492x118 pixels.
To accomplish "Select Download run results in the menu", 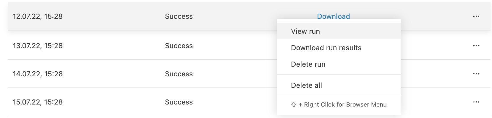I will tap(326, 48).
